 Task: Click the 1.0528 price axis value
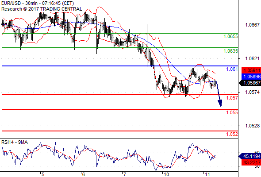[252, 126]
